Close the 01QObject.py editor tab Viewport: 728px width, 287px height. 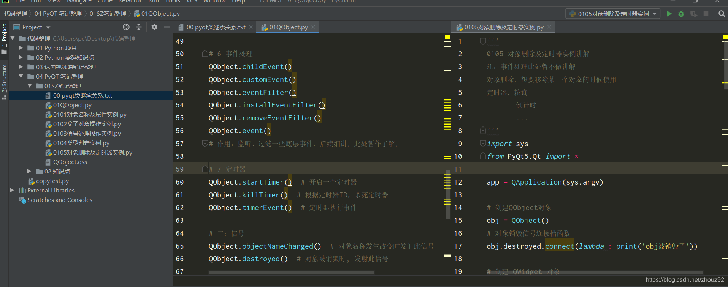tap(313, 27)
